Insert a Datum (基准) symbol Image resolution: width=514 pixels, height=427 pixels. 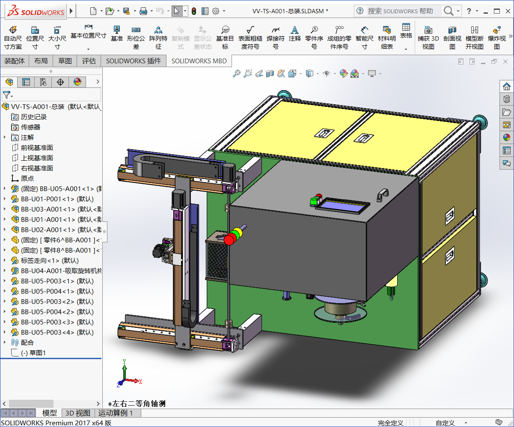(x=116, y=33)
